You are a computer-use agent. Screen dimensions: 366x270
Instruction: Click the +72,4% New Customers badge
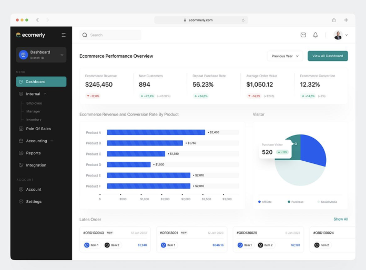[x=147, y=96]
